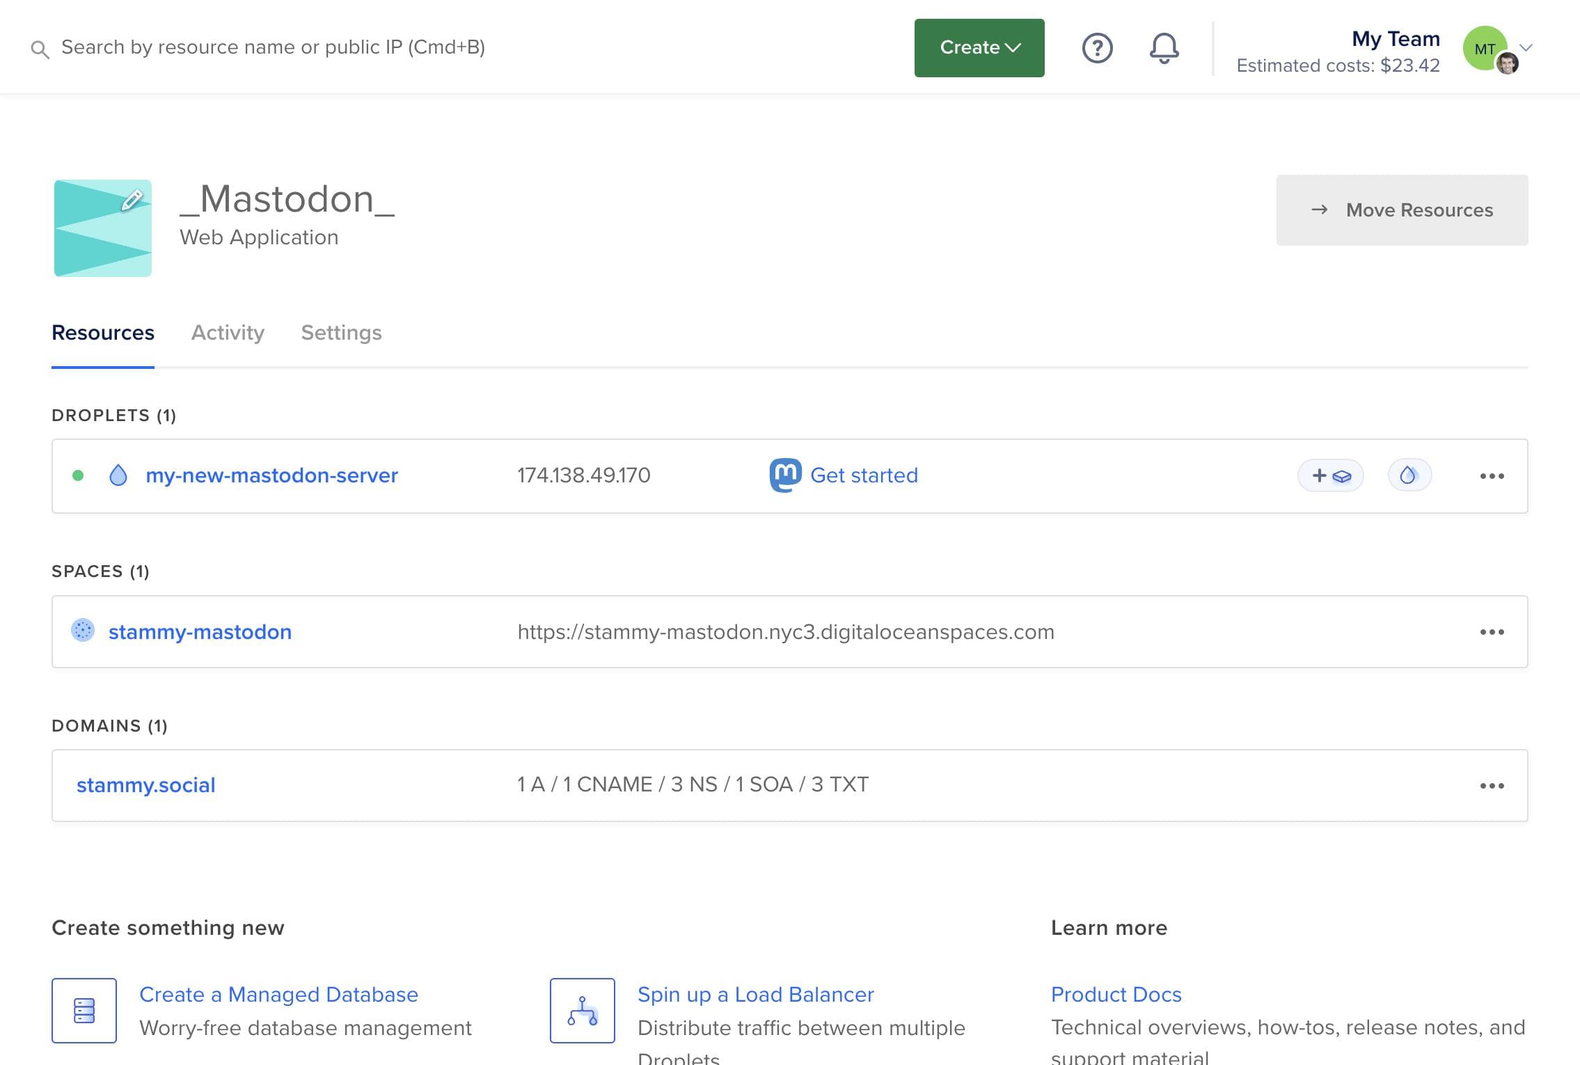The height and width of the screenshot is (1065, 1580).
Task: Open the notifications bell icon
Action: (x=1164, y=48)
